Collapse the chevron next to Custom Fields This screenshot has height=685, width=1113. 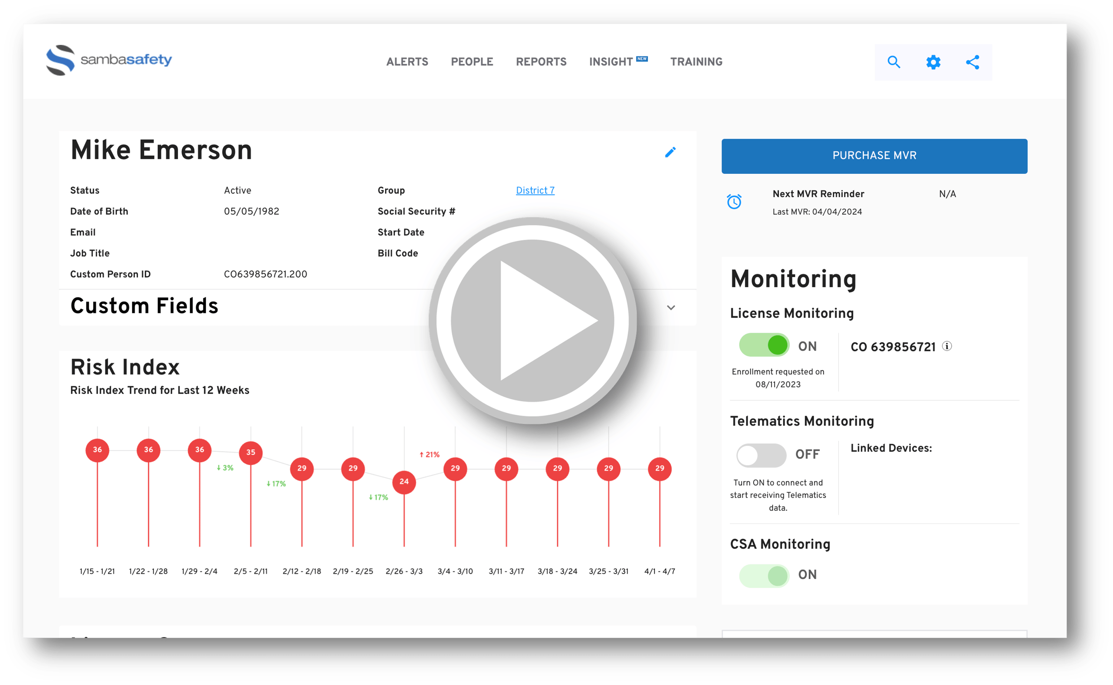(x=671, y=307)
